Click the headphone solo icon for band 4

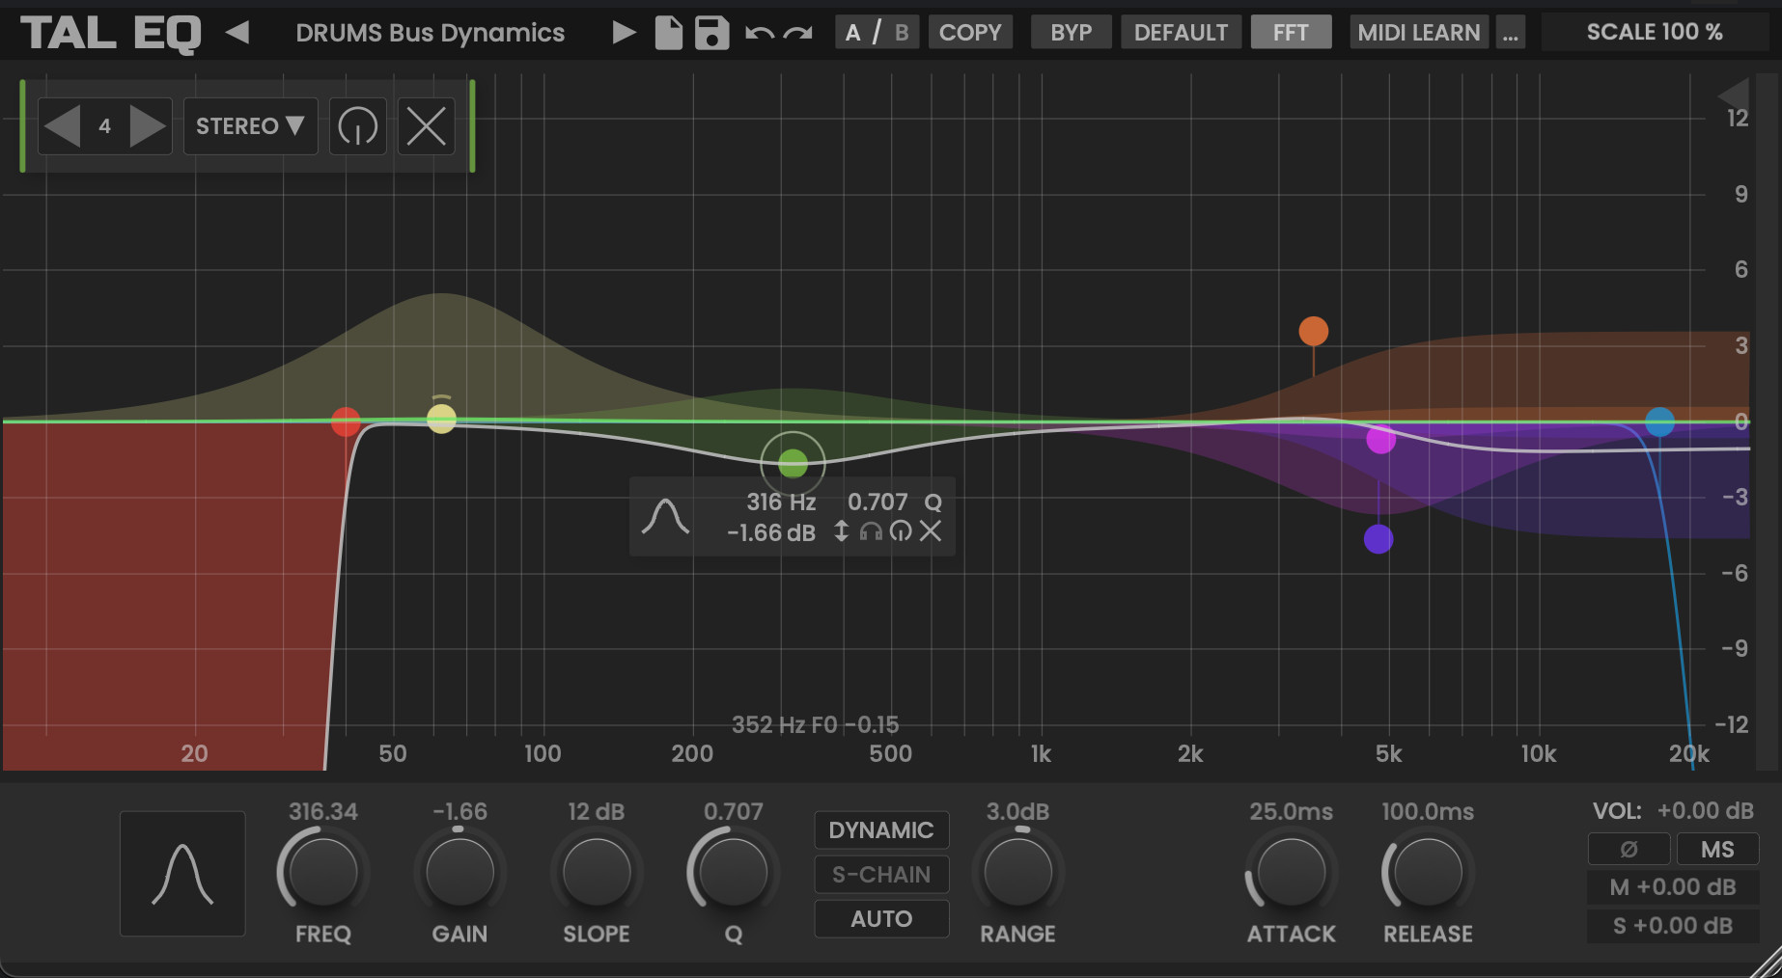[870, 531]
